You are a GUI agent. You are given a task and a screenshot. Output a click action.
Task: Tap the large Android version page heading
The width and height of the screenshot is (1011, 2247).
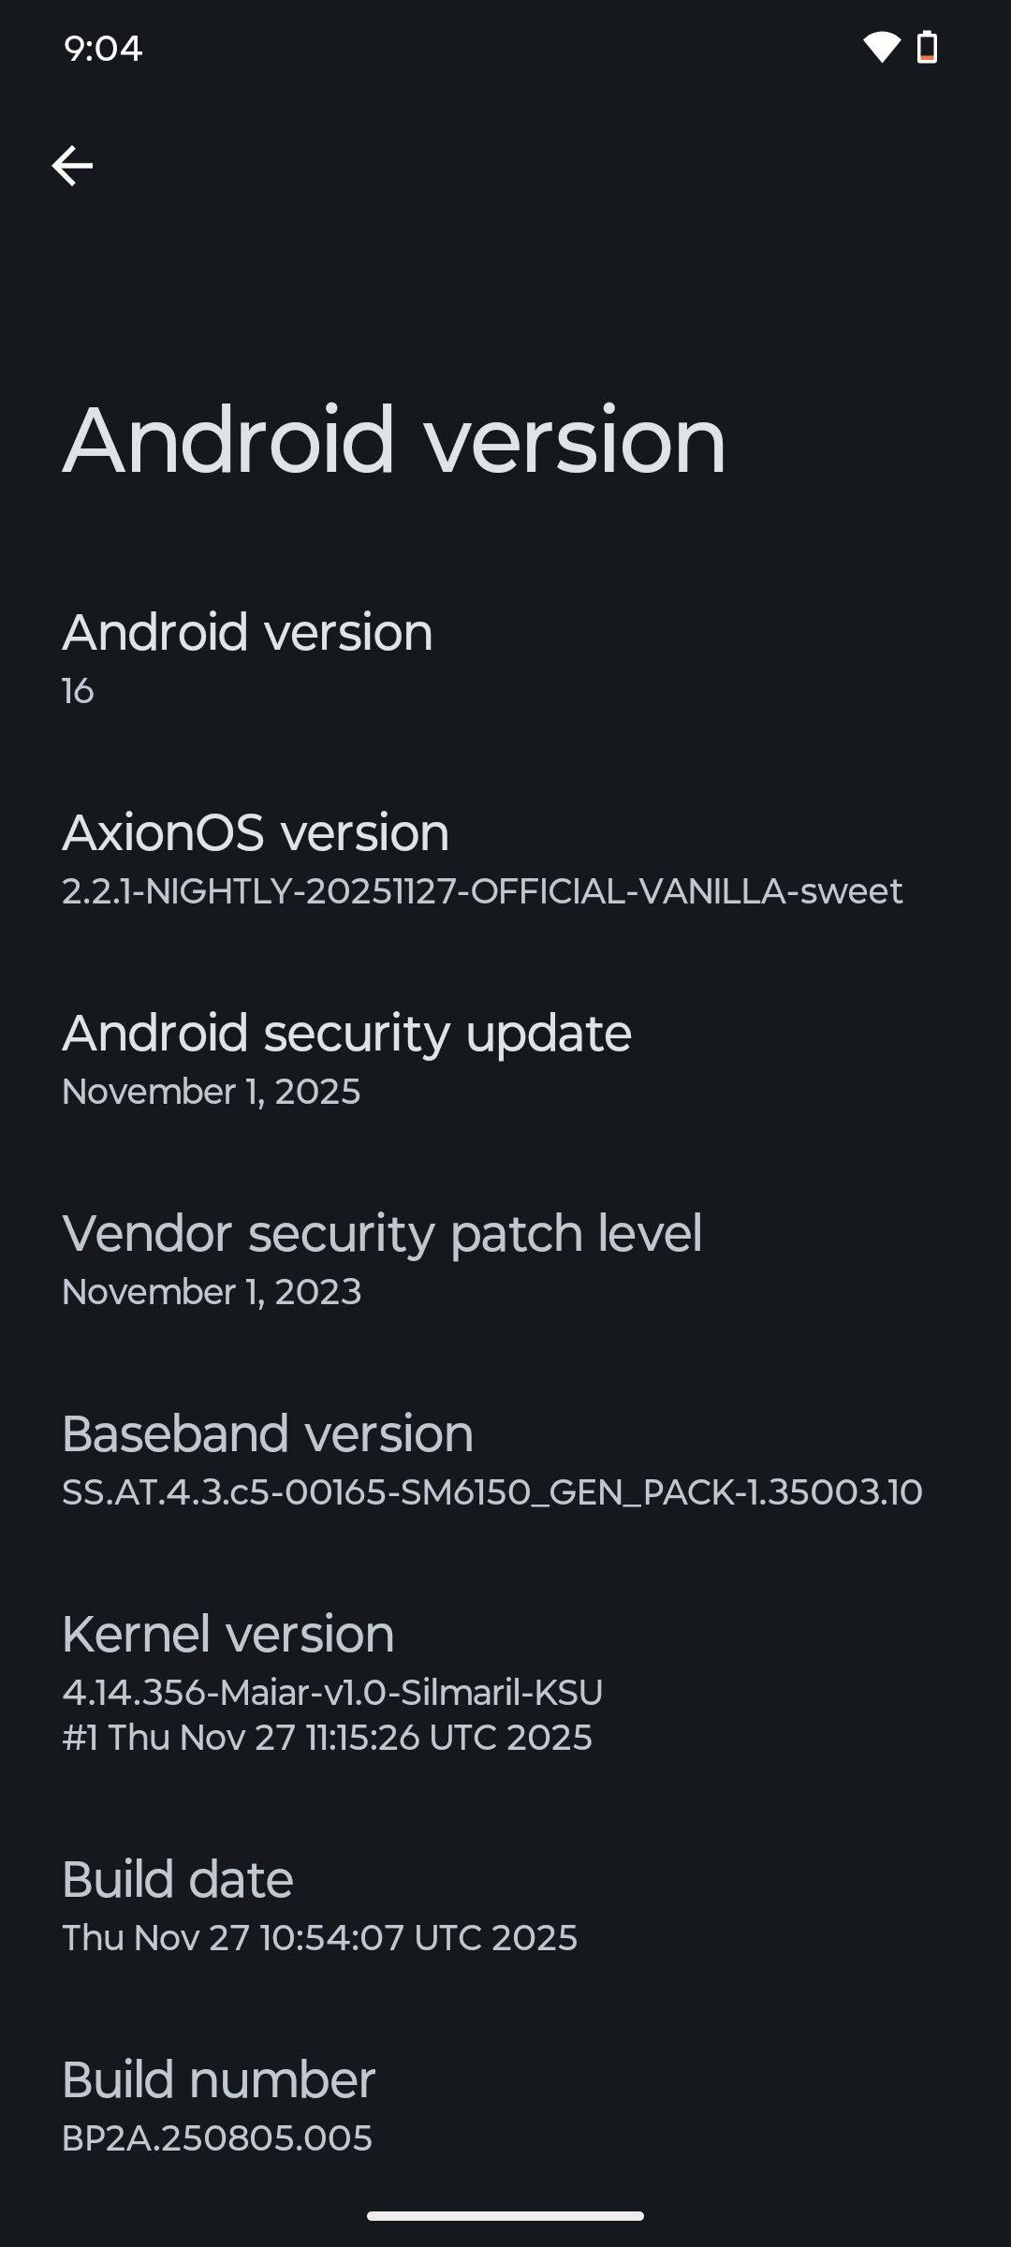(393, 440)
